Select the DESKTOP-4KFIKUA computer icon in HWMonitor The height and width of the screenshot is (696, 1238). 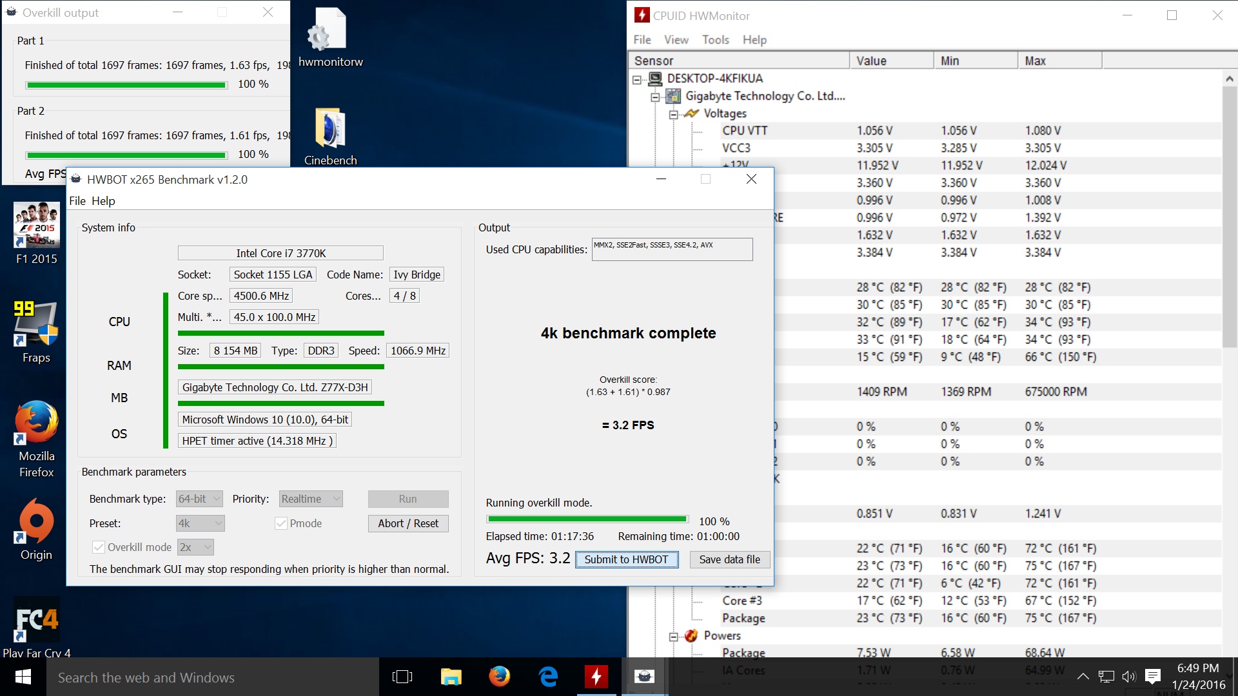click(x=655, y=79)
